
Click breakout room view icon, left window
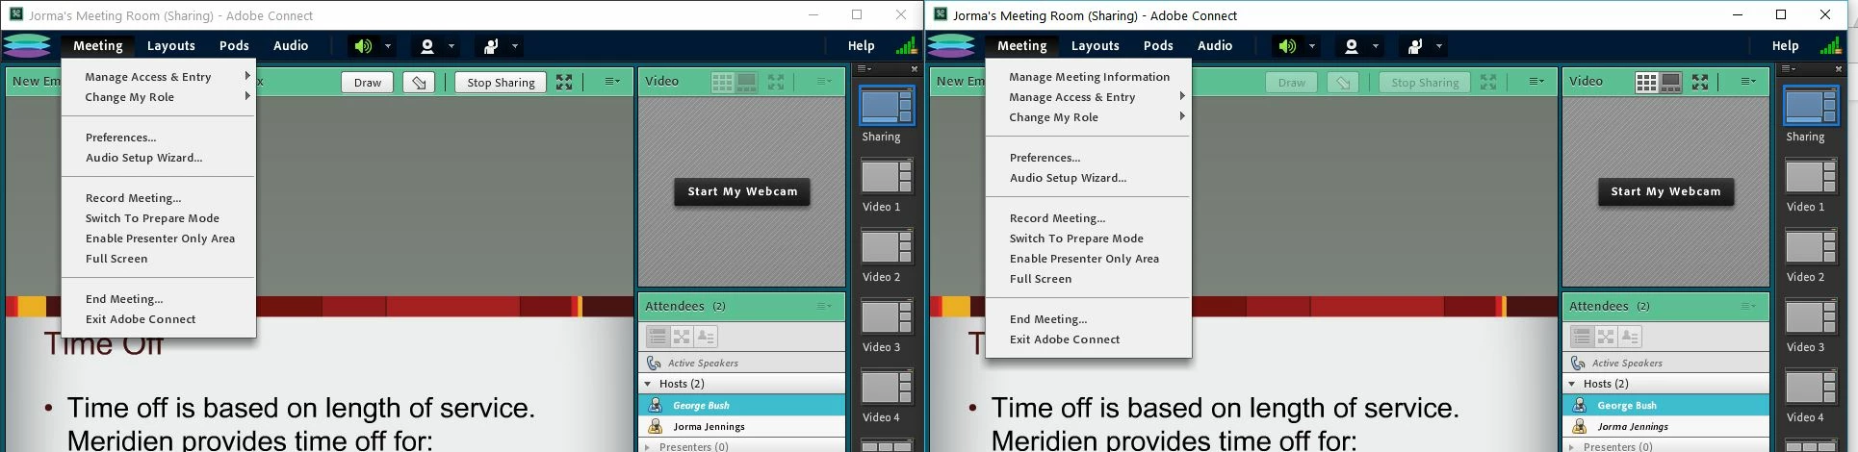tap(682, 337)
